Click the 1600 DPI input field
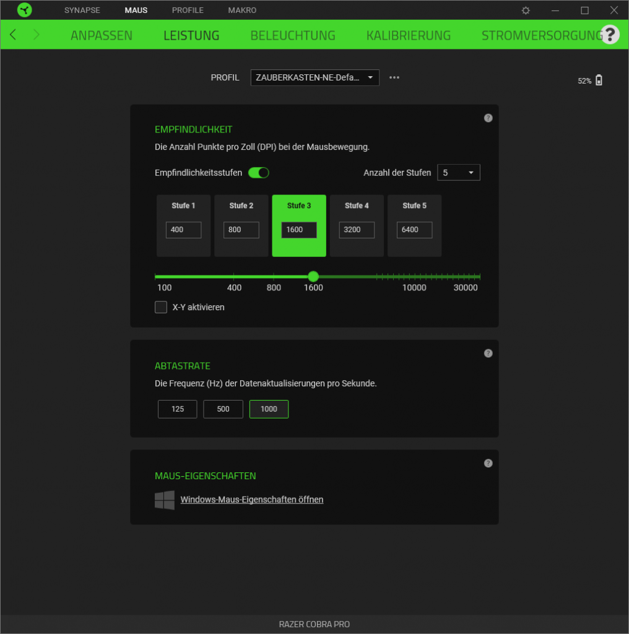Image resolution: width=629 pixels, height=634 pixels. tap(299, 230)
